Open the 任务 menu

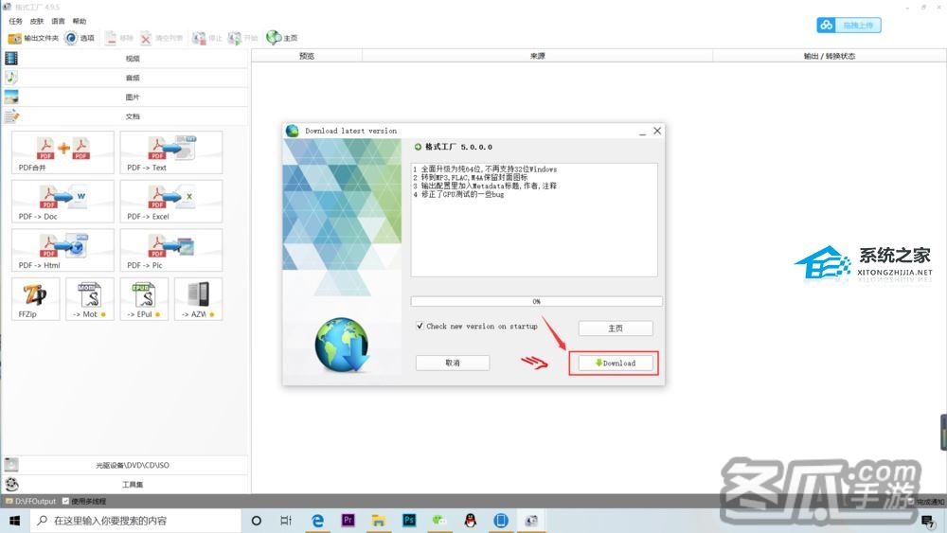click(x=15, y=21)
